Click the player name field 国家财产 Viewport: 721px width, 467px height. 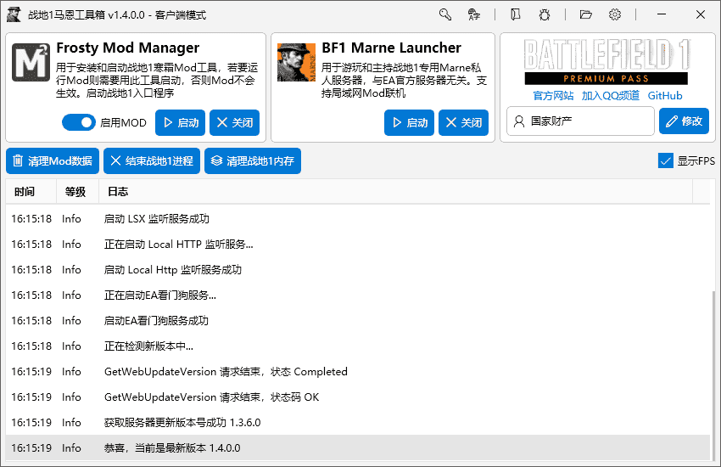tap(580, 121)
